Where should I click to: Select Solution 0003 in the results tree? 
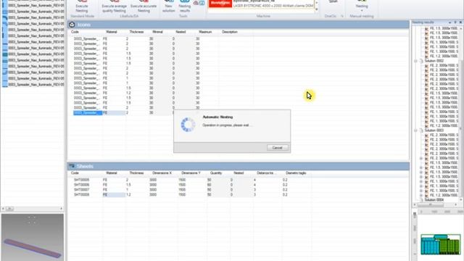tap(434, 130)
